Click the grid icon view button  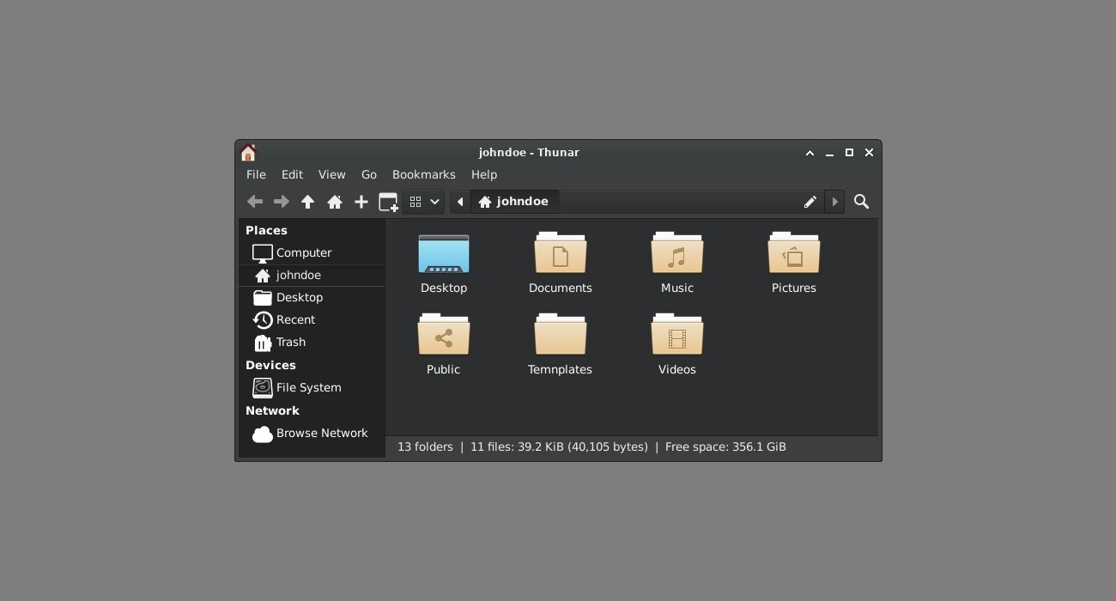(415, 202)
